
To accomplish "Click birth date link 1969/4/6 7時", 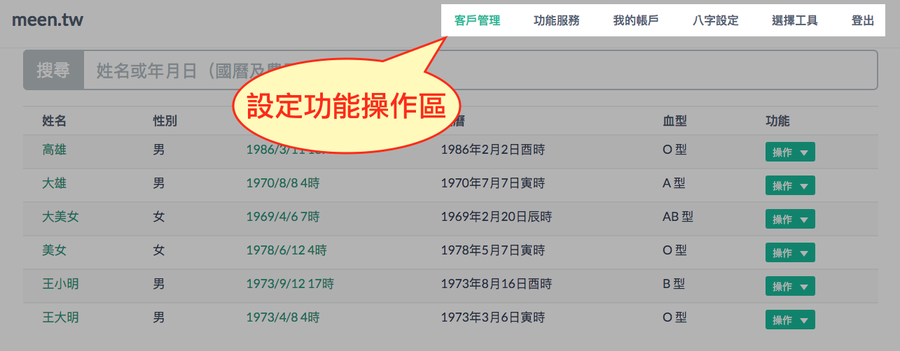I will (x=283, y=217).
